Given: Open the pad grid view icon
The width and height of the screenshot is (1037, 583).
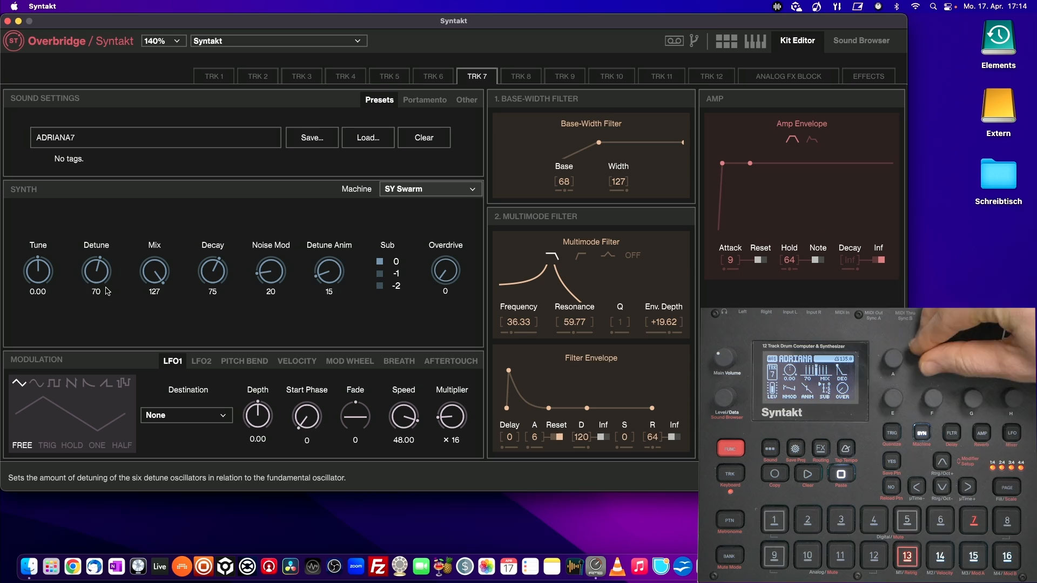Looking at the screenshot, I should (x=726, y=41).
